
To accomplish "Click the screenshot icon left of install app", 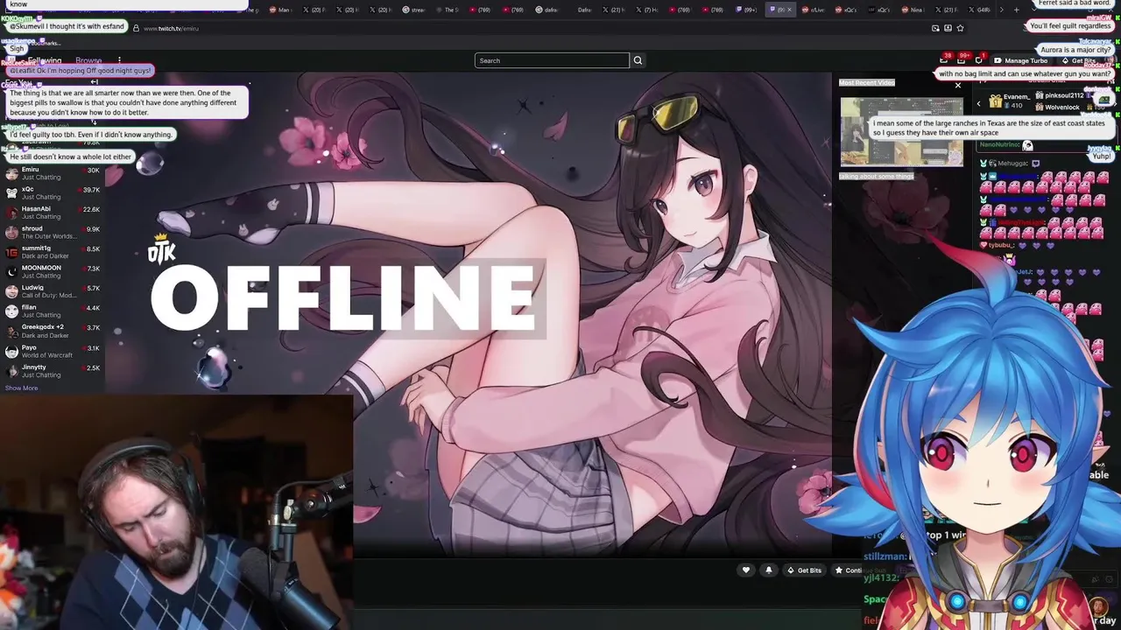I will coord(935,28).
